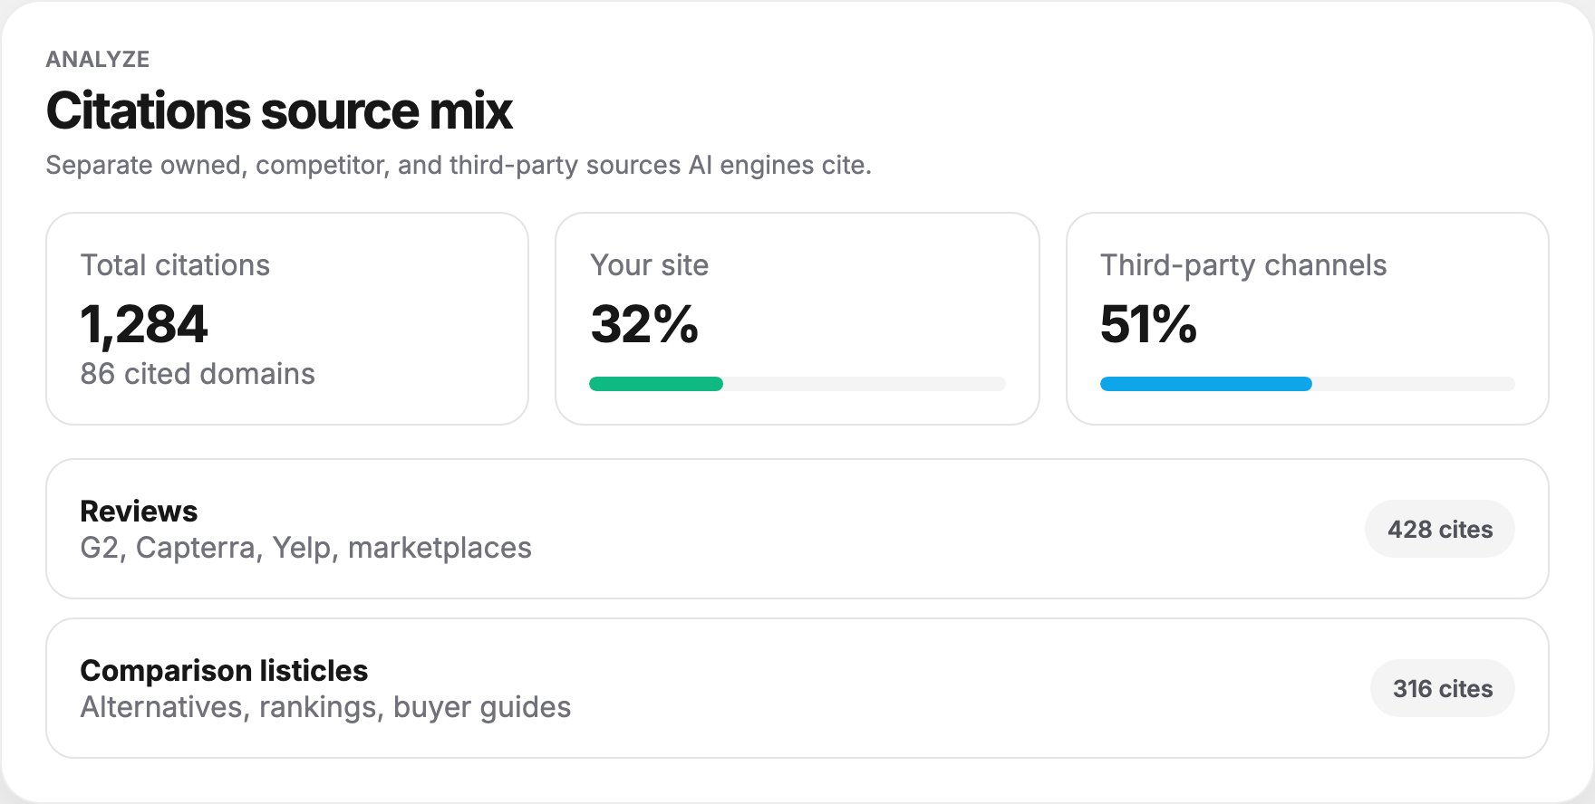Click the 428 cites badge
This screenshot has height=804, width=1595.
pos(1440,529)
